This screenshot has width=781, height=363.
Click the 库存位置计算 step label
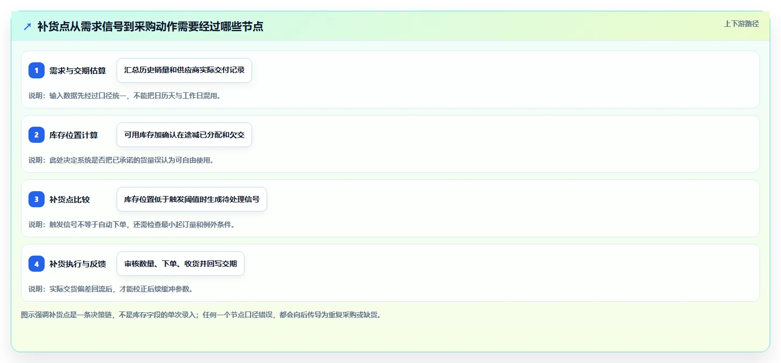[x=74, y=135]
